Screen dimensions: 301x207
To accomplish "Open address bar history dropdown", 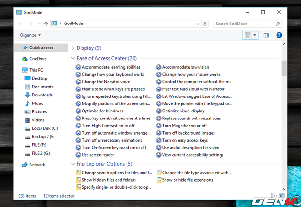I will [198, 24].
